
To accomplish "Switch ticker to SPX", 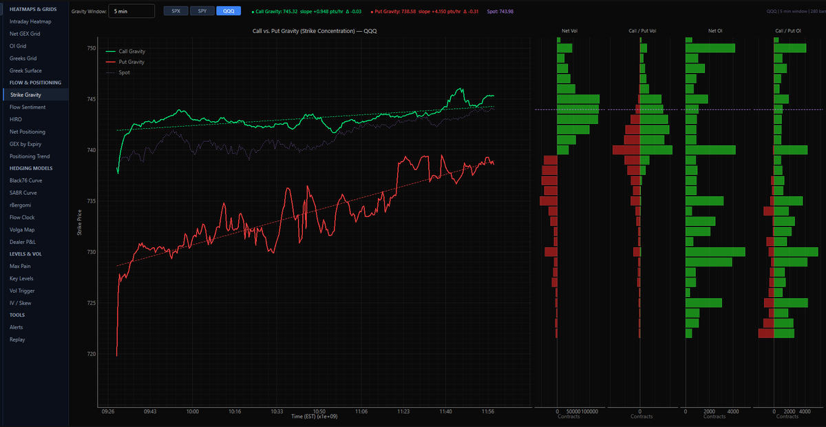I will pos(176,11).
